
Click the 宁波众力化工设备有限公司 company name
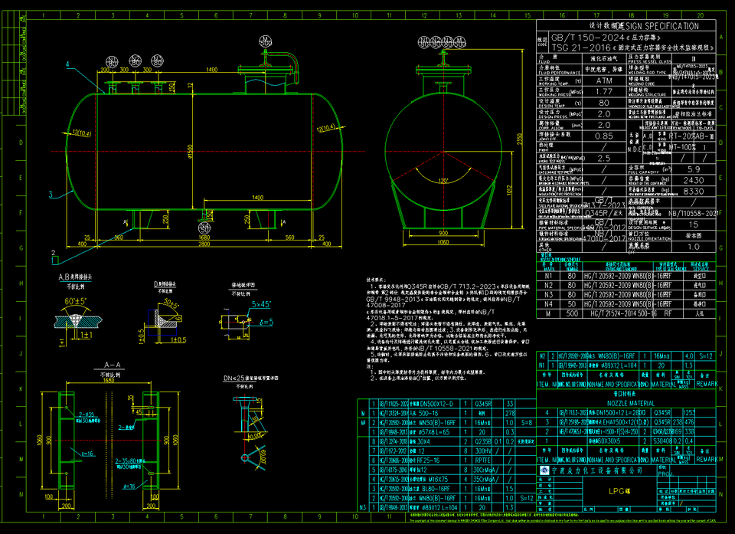point(596,470)
